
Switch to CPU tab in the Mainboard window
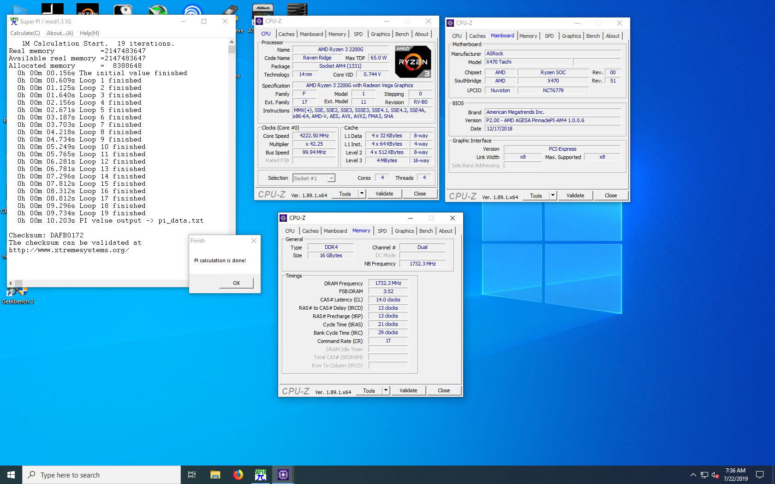coord(457,36)
